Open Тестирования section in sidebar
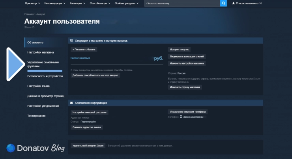Image resolution: width=292 pixels, height=159 pixels. coord(36,116)
